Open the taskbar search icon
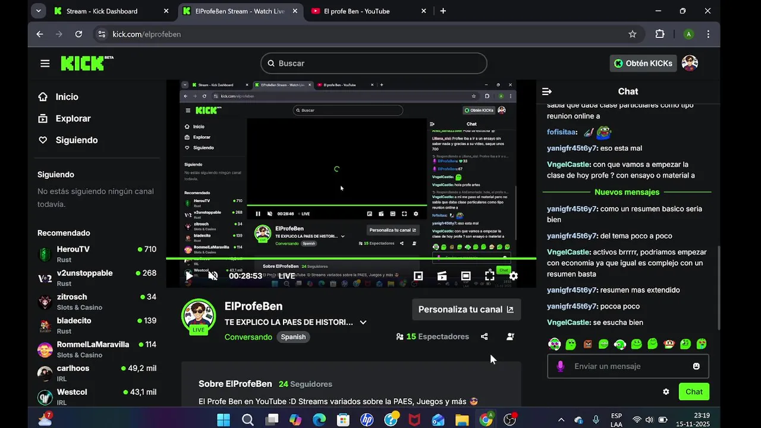 tap(248, 420)
